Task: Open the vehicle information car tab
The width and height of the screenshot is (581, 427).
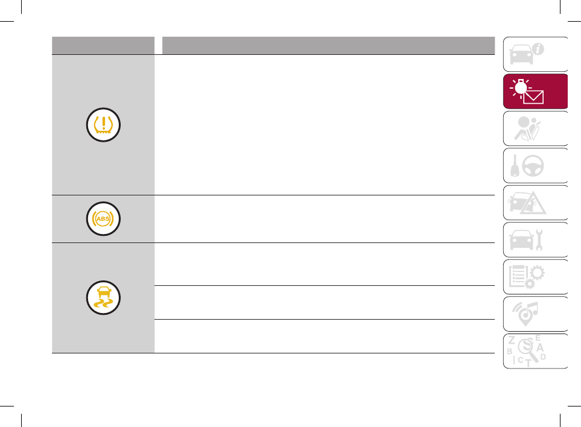Action: pos(535,54)
